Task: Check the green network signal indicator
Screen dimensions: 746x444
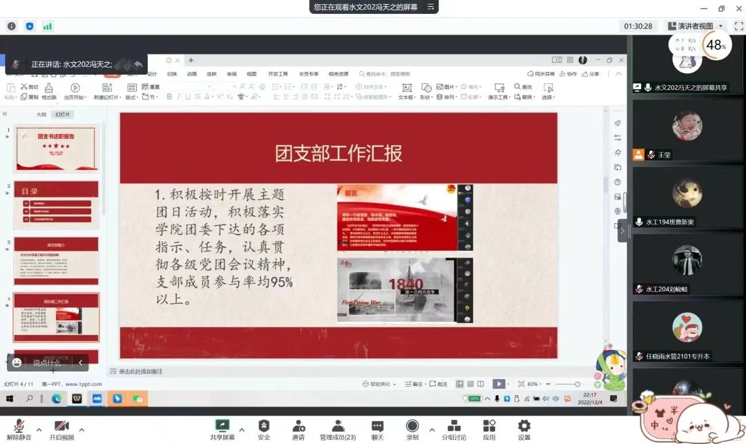Action: [47, 26]
